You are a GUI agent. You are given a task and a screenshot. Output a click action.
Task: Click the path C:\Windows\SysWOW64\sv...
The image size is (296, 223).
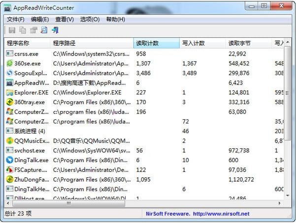coord(92,150)
